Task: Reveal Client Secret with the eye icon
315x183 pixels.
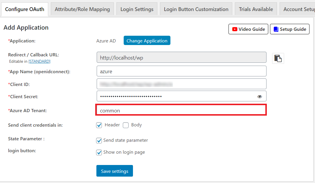Action: (260, 96)
